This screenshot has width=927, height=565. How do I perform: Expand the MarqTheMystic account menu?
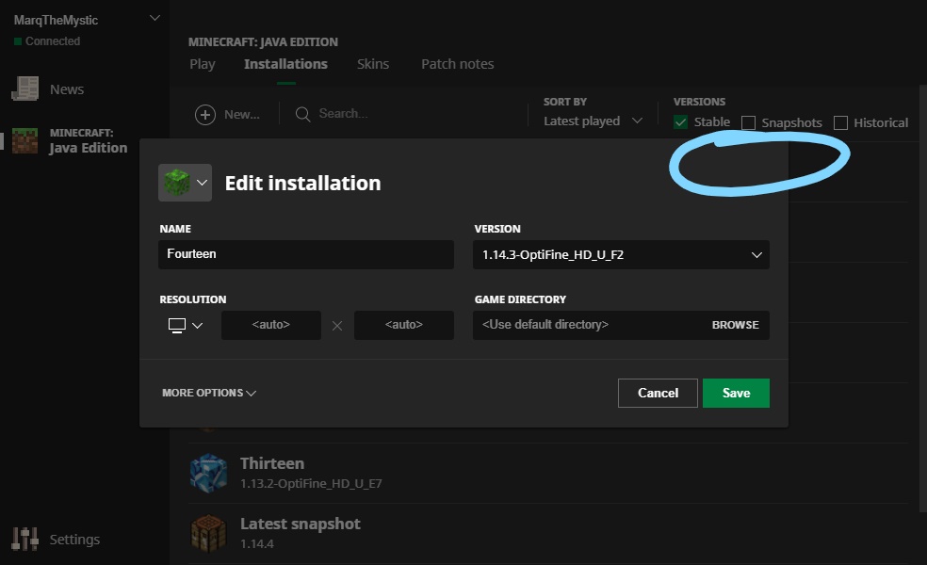[155, 19]
